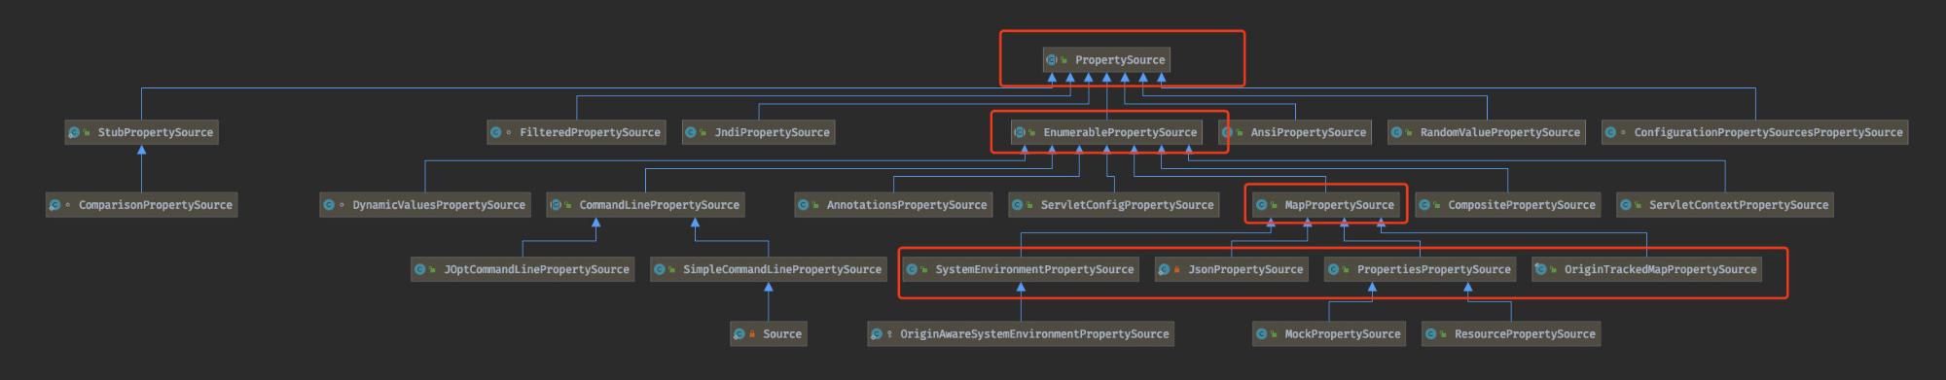
Task: Click the class icon of PropertySource node
Action: click(1051, 60)
